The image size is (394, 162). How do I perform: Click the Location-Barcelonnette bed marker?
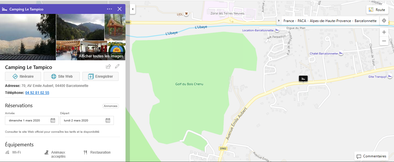277,30
